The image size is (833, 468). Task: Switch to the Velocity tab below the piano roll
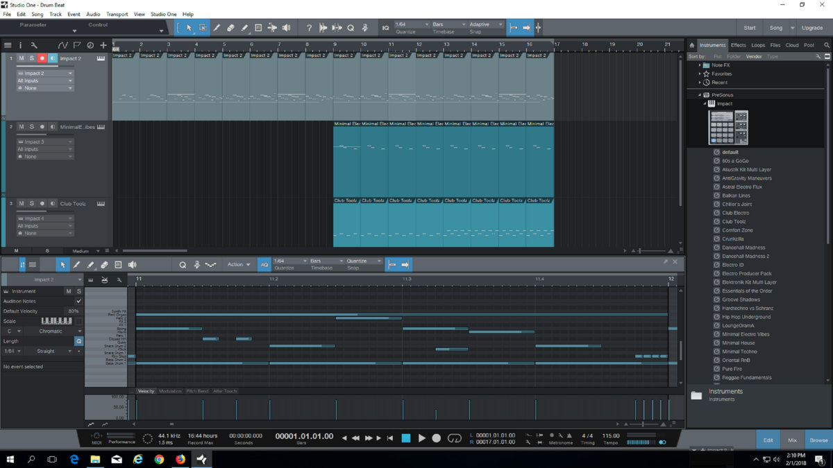pos(146,390)
